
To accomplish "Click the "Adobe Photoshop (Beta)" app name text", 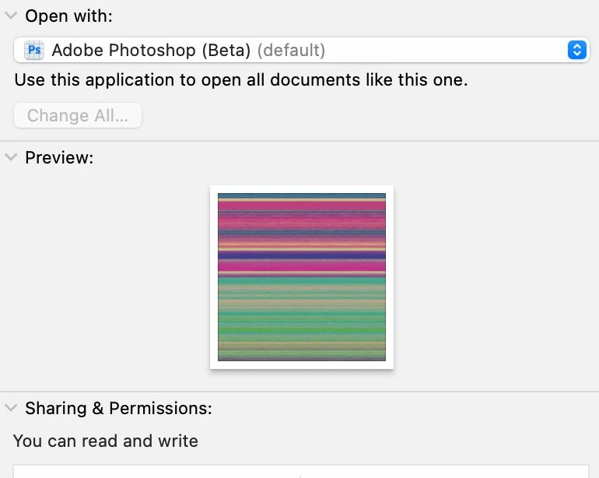I will tap(151, 51).
